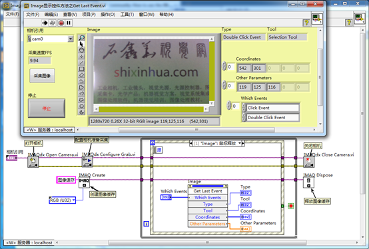
Task: Click the Image display's scroll left arrow
Action: [96, 109]
